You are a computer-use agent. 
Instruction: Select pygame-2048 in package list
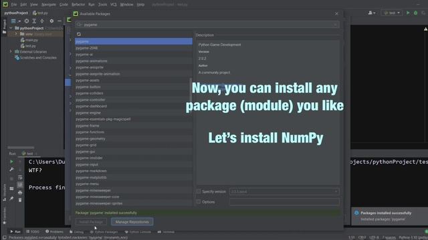coord(134,48)
